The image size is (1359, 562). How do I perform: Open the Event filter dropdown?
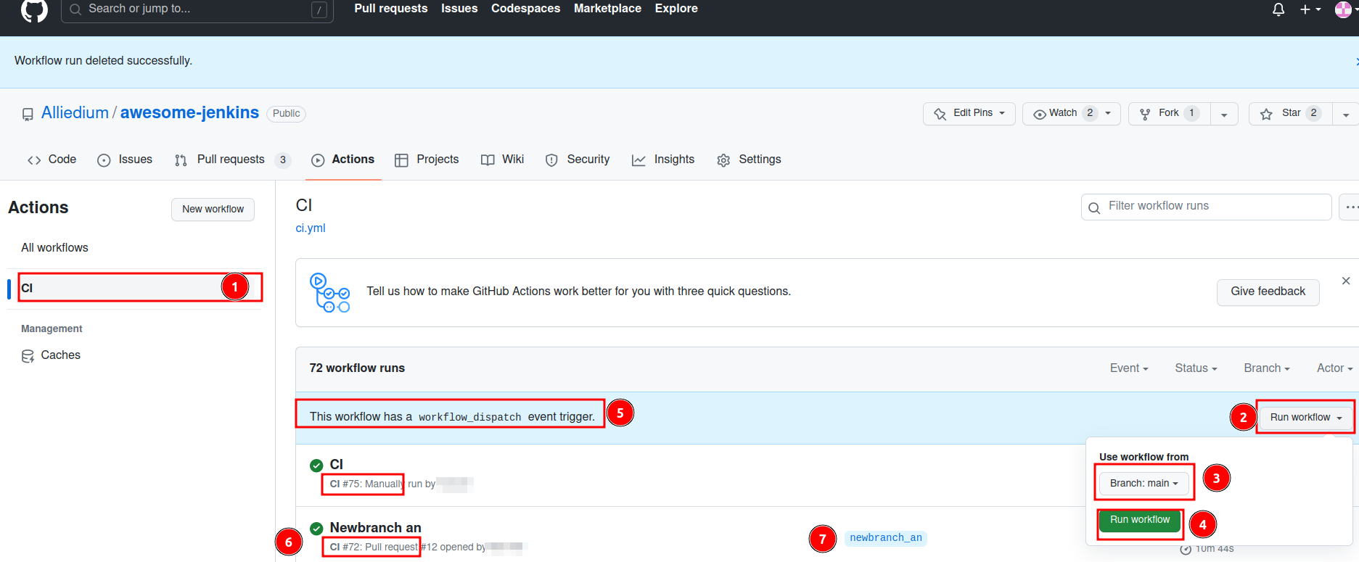[x=1129, y=368]
